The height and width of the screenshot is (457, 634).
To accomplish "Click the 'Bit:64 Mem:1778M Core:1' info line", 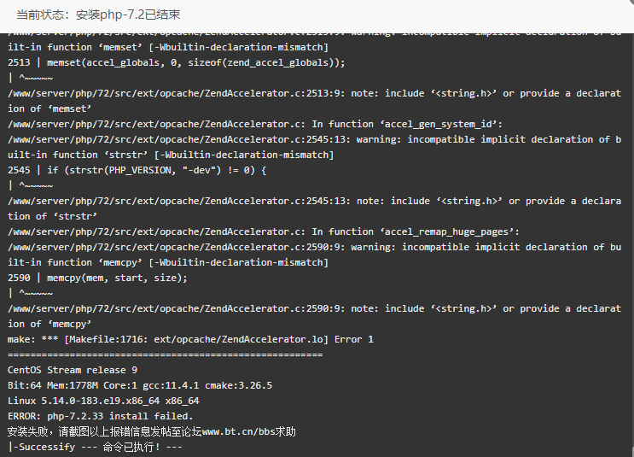I will point(140,385).
